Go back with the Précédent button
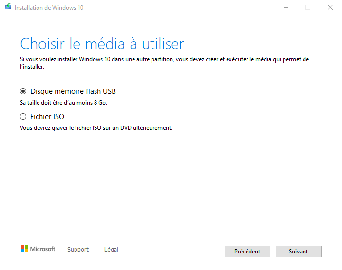Screen dimensions: 342x270 [x=247, y=252]
